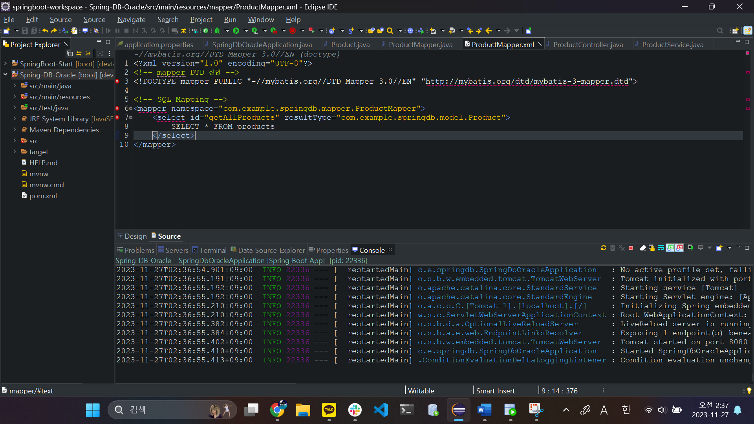Click Collapse All in Project Explorer
The height and width of the screenshot is (424, 754).
coord(70,53)
